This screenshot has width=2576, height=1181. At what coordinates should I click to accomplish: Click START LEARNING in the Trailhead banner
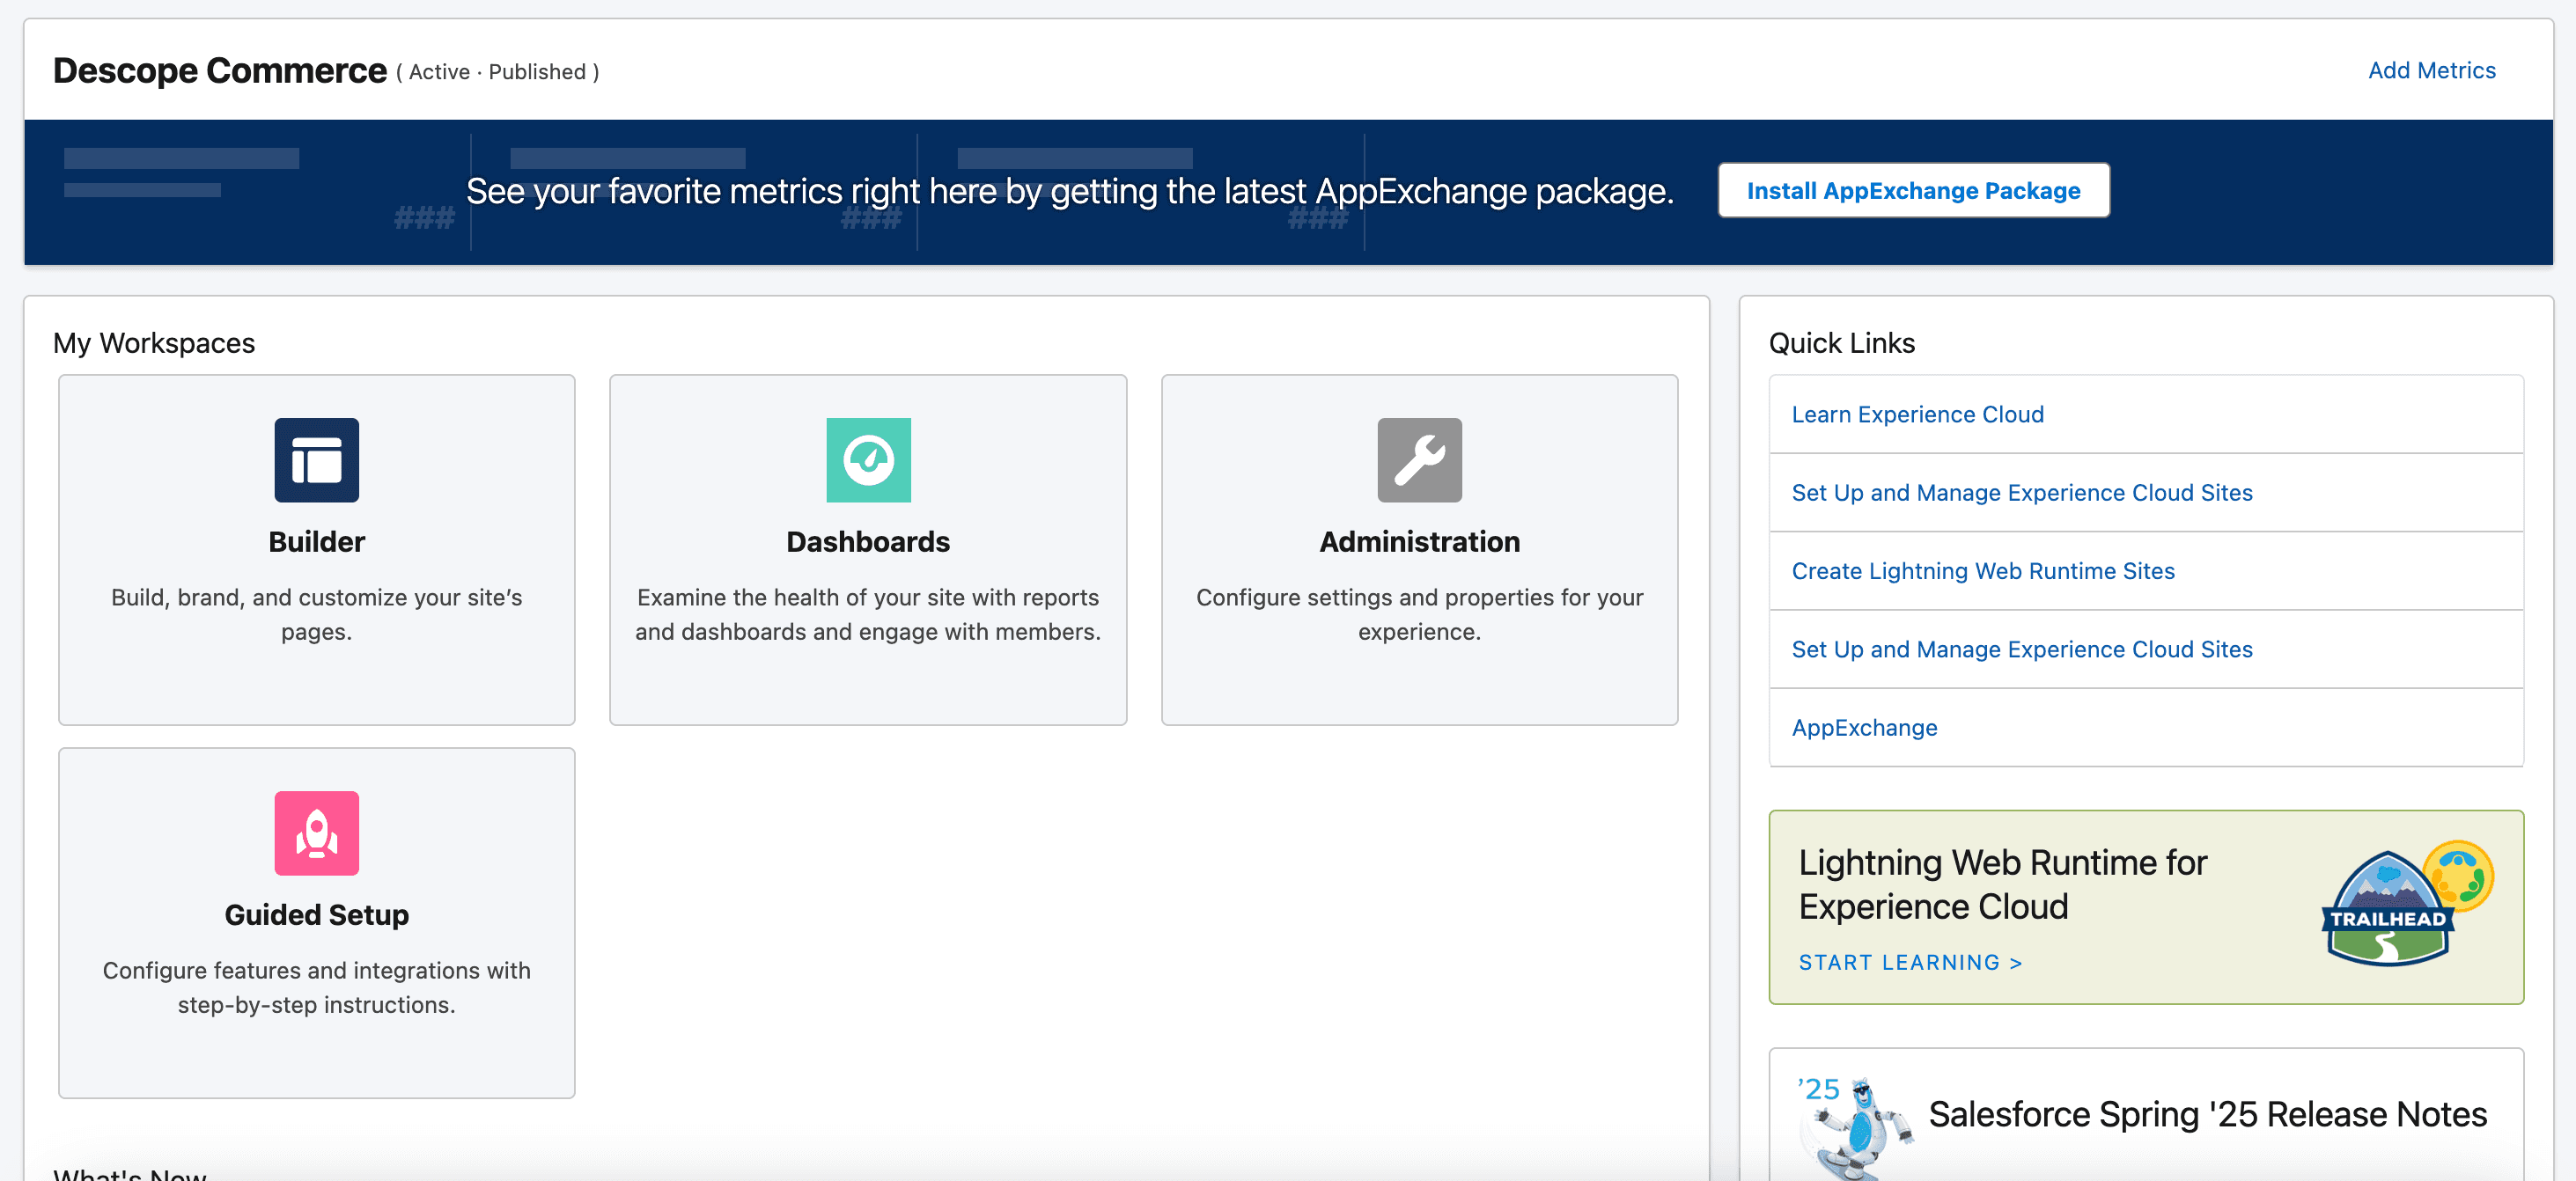click(x=1909, y=962)
